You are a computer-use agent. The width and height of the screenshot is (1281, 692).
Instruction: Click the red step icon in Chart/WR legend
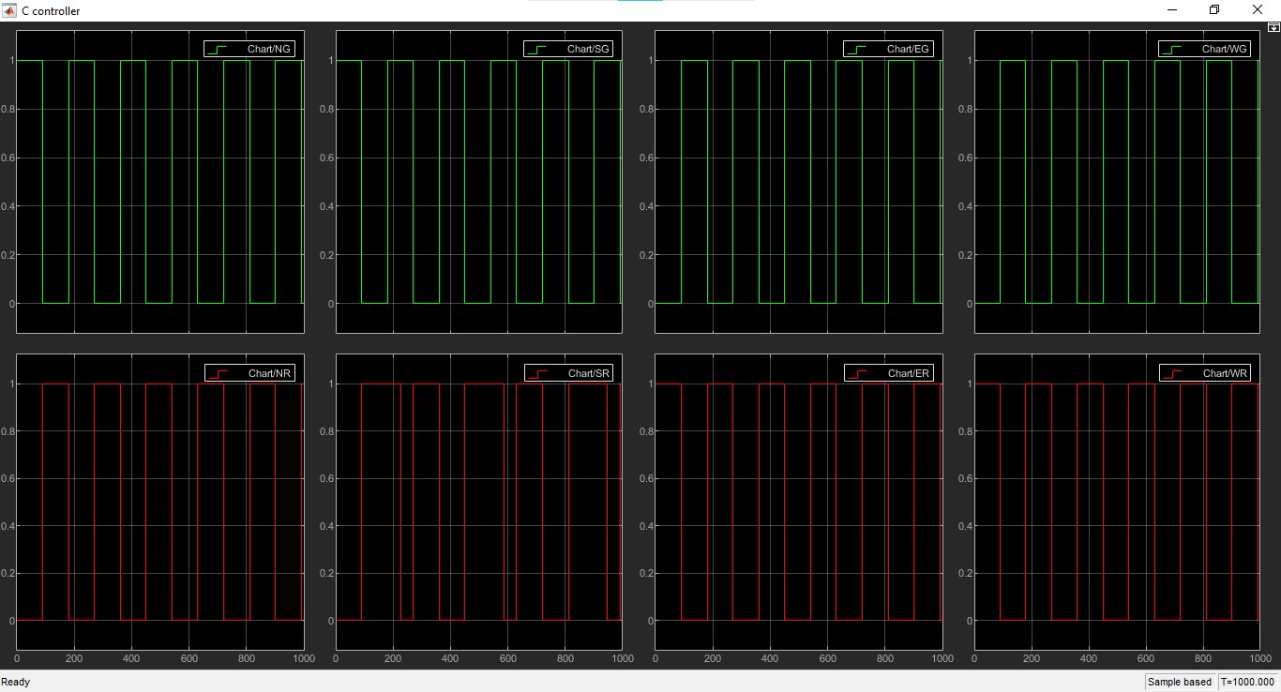pyautogui.click(x=1173, y=372)
